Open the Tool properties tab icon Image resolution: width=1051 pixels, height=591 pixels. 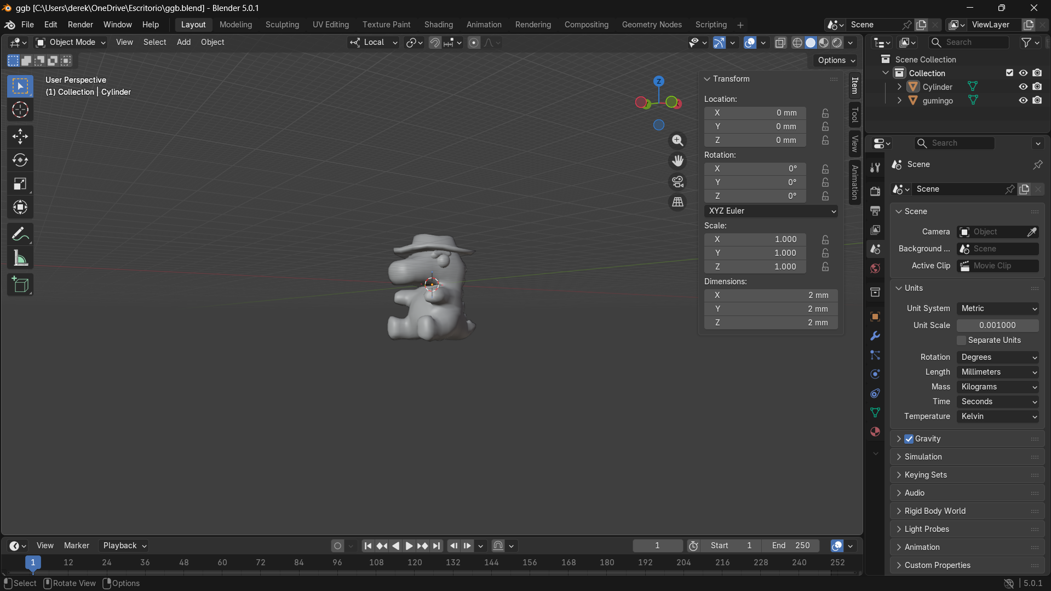point(875,168)
